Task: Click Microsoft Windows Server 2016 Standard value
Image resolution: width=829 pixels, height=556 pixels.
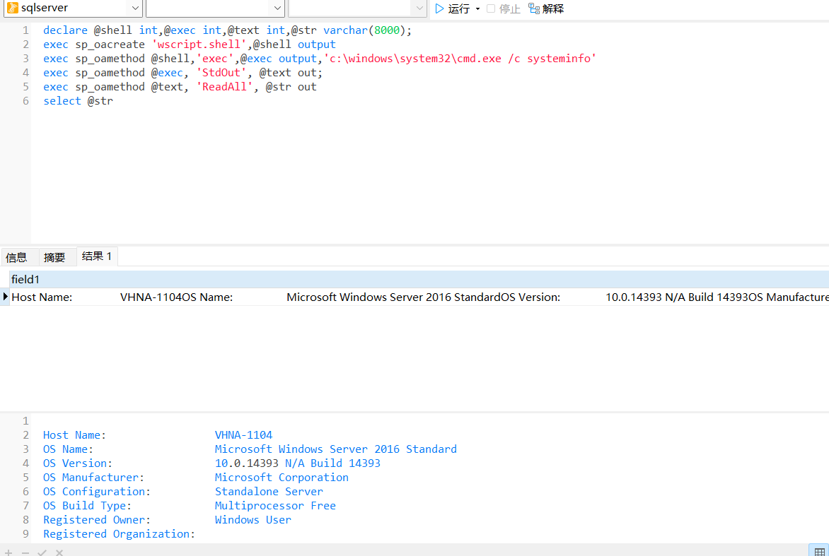Action: (x=336, y=449)
